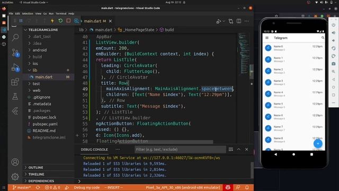Expand the .dart_tool folder

[41, 37]
